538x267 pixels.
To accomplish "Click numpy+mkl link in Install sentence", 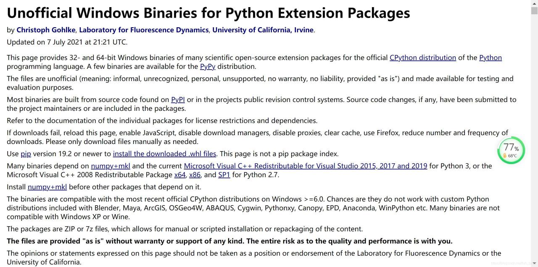I will pos(47,187).
